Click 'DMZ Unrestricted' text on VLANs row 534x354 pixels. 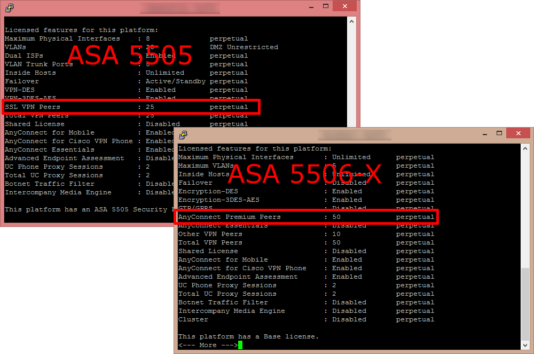click(244, 48)
